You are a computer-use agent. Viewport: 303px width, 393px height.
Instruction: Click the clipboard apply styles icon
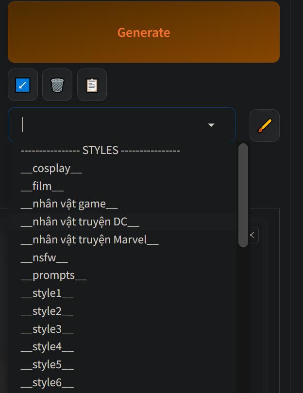click(92, 85)
